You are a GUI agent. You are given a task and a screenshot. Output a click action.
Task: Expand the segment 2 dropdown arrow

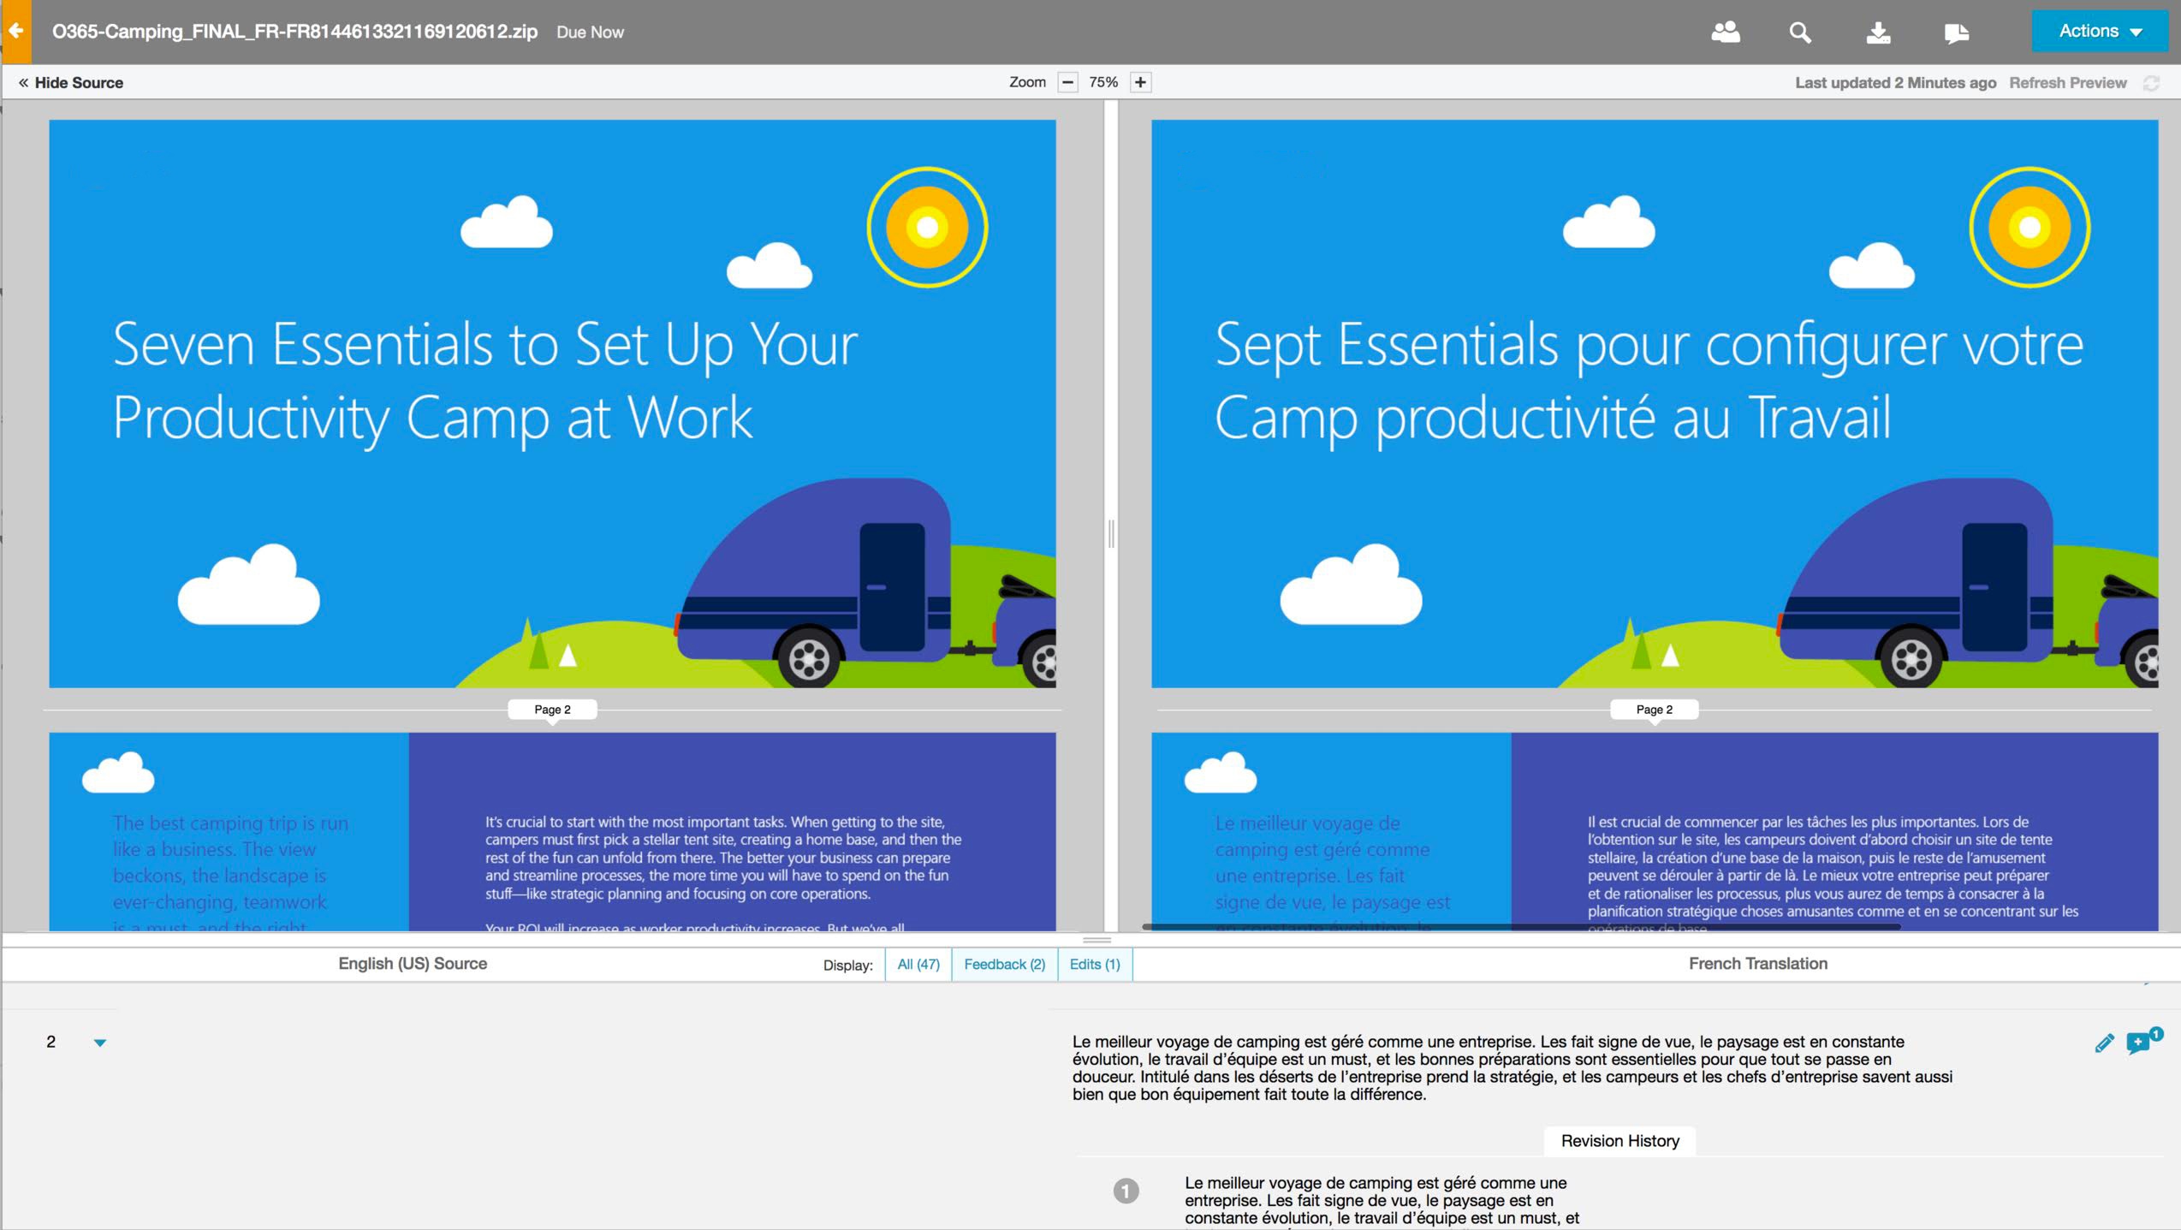(x=100, y=1043)
